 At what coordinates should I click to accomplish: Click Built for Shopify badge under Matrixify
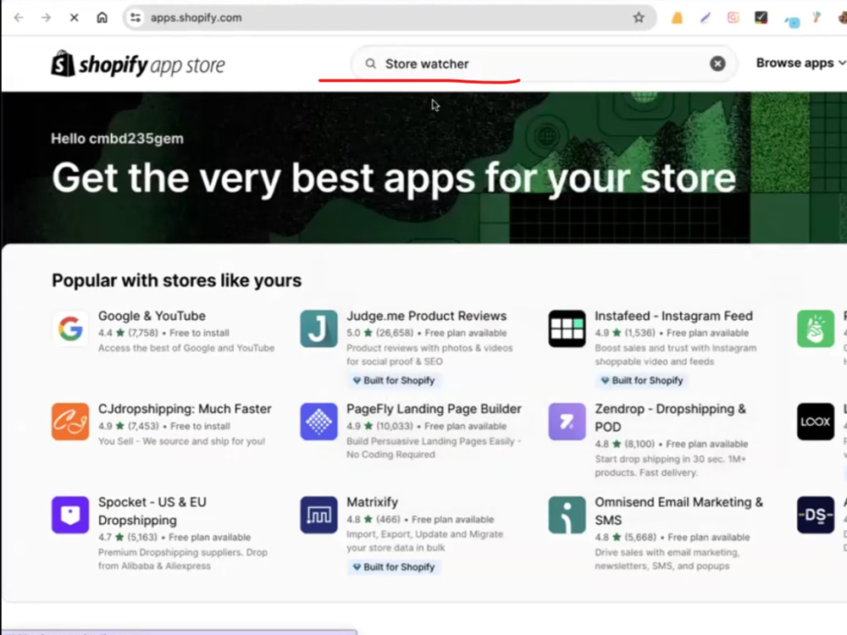[x=394, y=567]
